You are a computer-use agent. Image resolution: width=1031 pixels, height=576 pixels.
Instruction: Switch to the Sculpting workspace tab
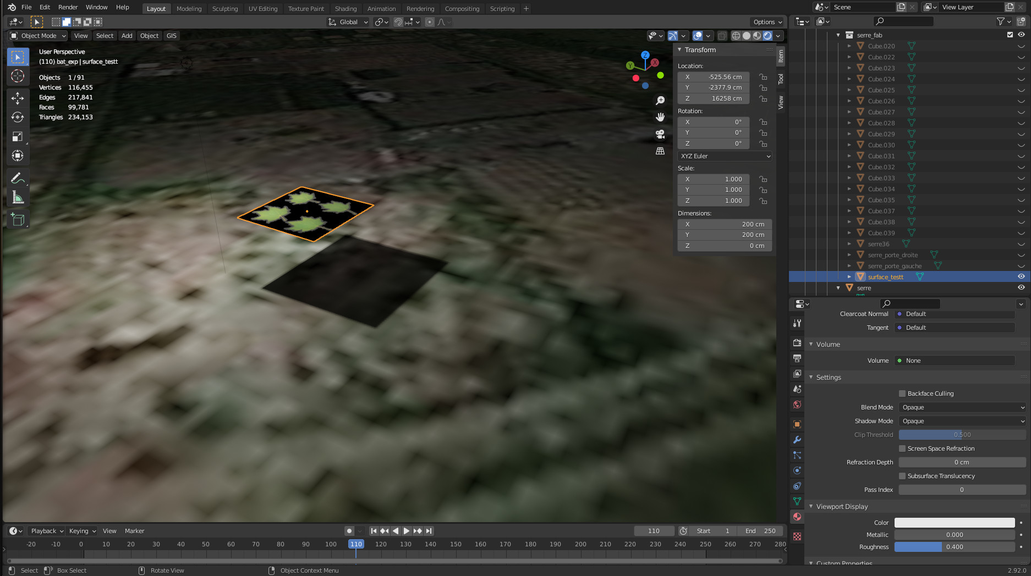(x=225, y=9)
